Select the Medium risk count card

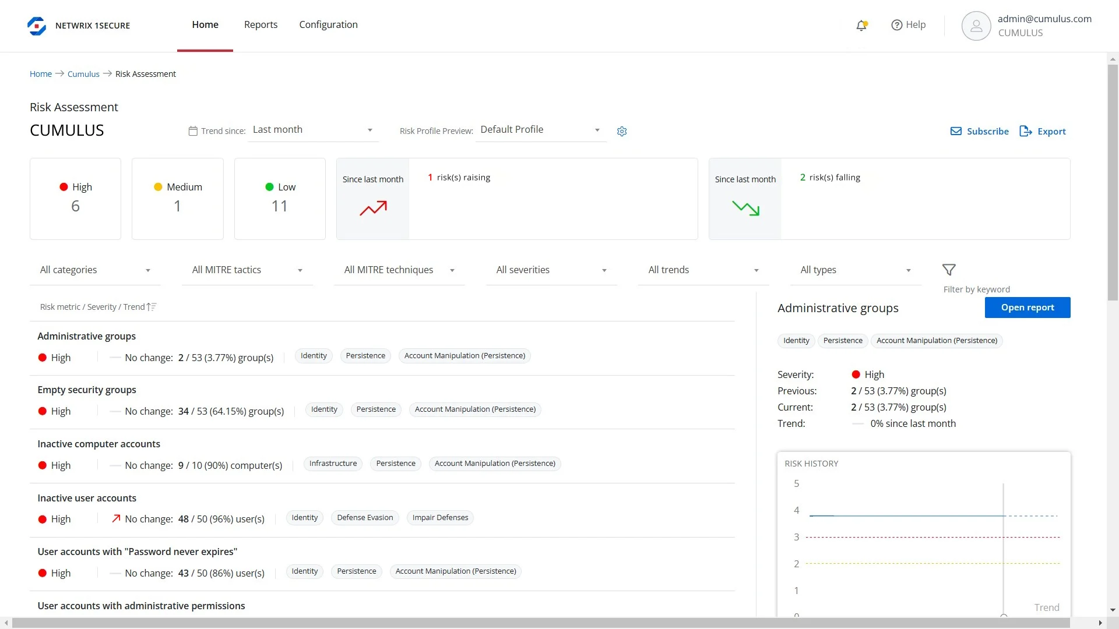[178, 199]
